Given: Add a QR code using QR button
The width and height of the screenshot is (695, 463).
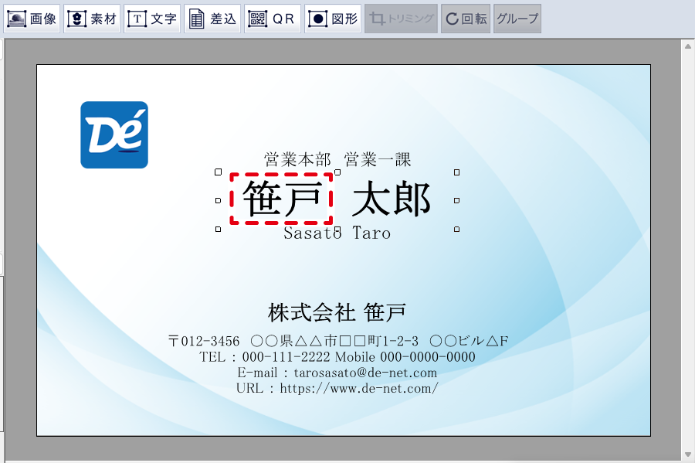Looking at the screenshot, I should click(x=273, y=19).
